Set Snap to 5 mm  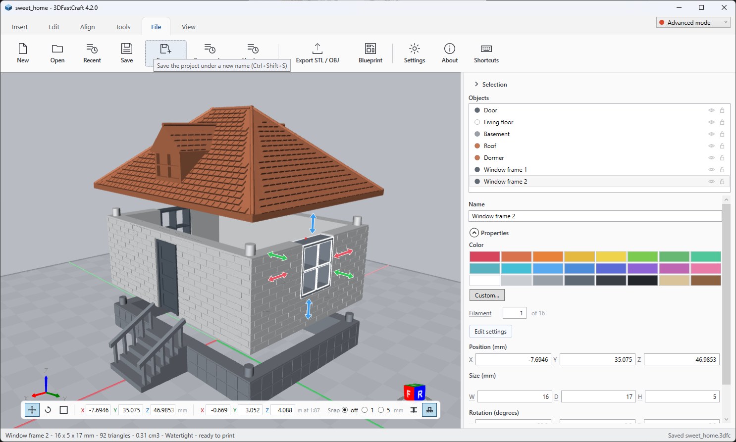[x=381, y=410]
